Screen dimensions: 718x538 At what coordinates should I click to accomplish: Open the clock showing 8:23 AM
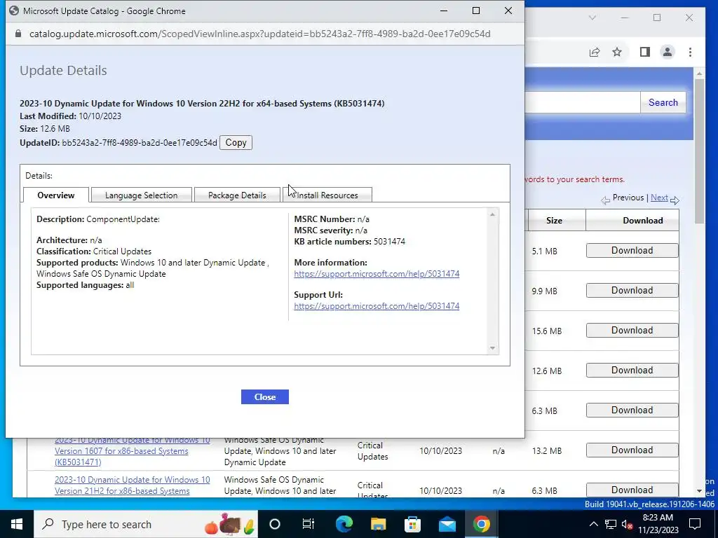click(x=658, y=524)
